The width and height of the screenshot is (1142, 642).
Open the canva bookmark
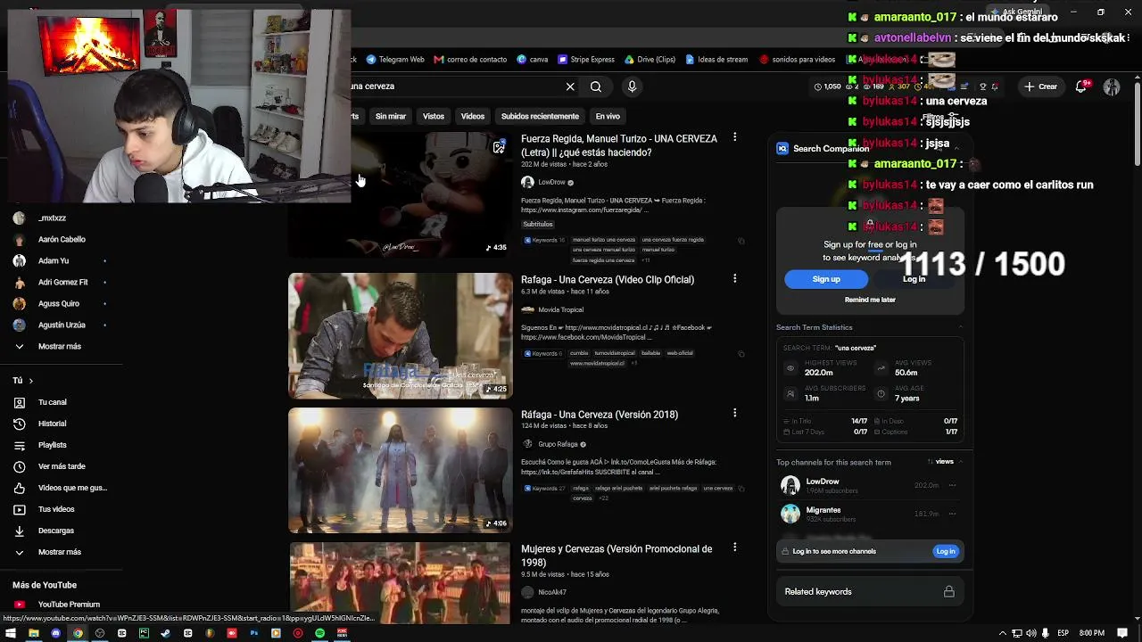click(x=533, y=60)
